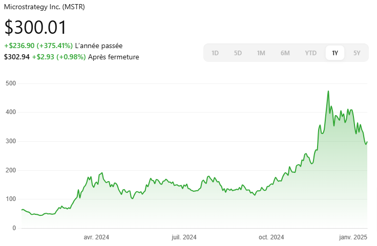Show the 6M price history
This screenshot has width=377, height=246.
click(285, 53)
